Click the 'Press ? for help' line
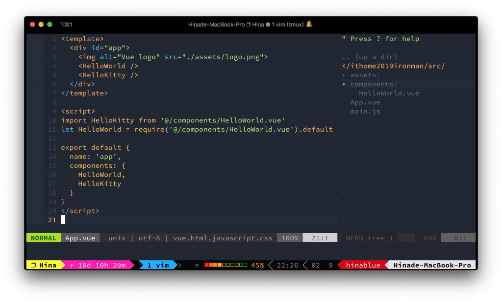The height and width of the screenshot is (302, 502). tap(380, 39)
